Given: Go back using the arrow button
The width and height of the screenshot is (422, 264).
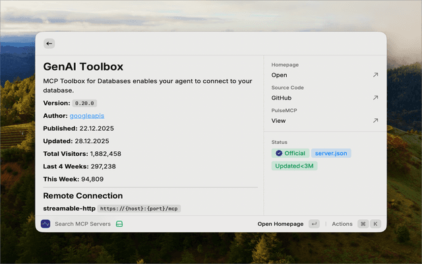Looking at the screenshot, I should pos(49,44).
